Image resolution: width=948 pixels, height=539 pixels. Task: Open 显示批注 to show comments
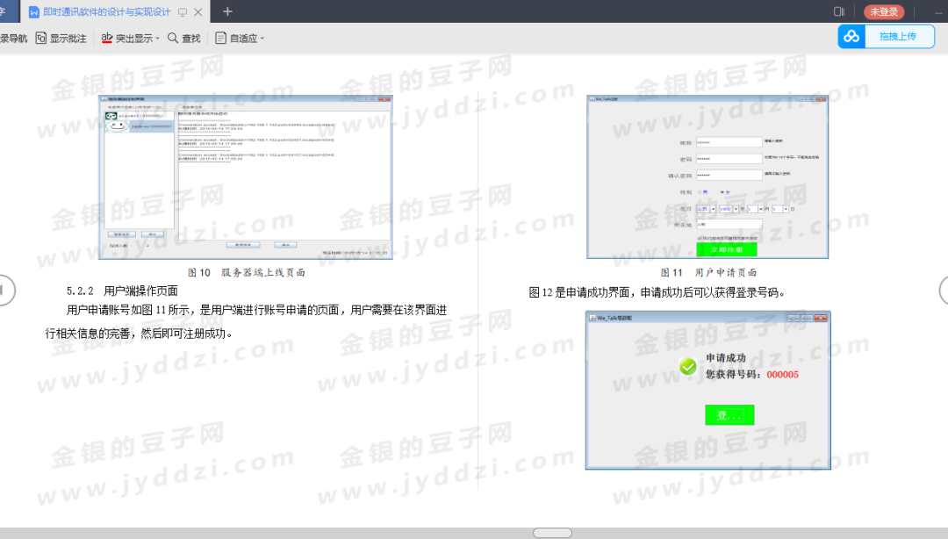tap(61, 38)
